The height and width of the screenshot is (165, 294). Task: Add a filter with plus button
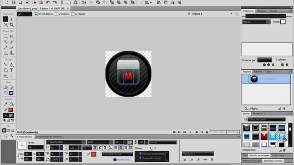pos(150,148)
